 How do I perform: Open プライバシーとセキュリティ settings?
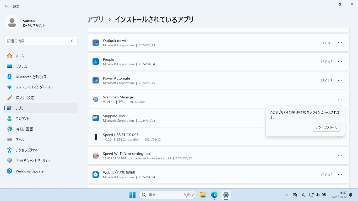pyautogui.click(x=41, y=160)
